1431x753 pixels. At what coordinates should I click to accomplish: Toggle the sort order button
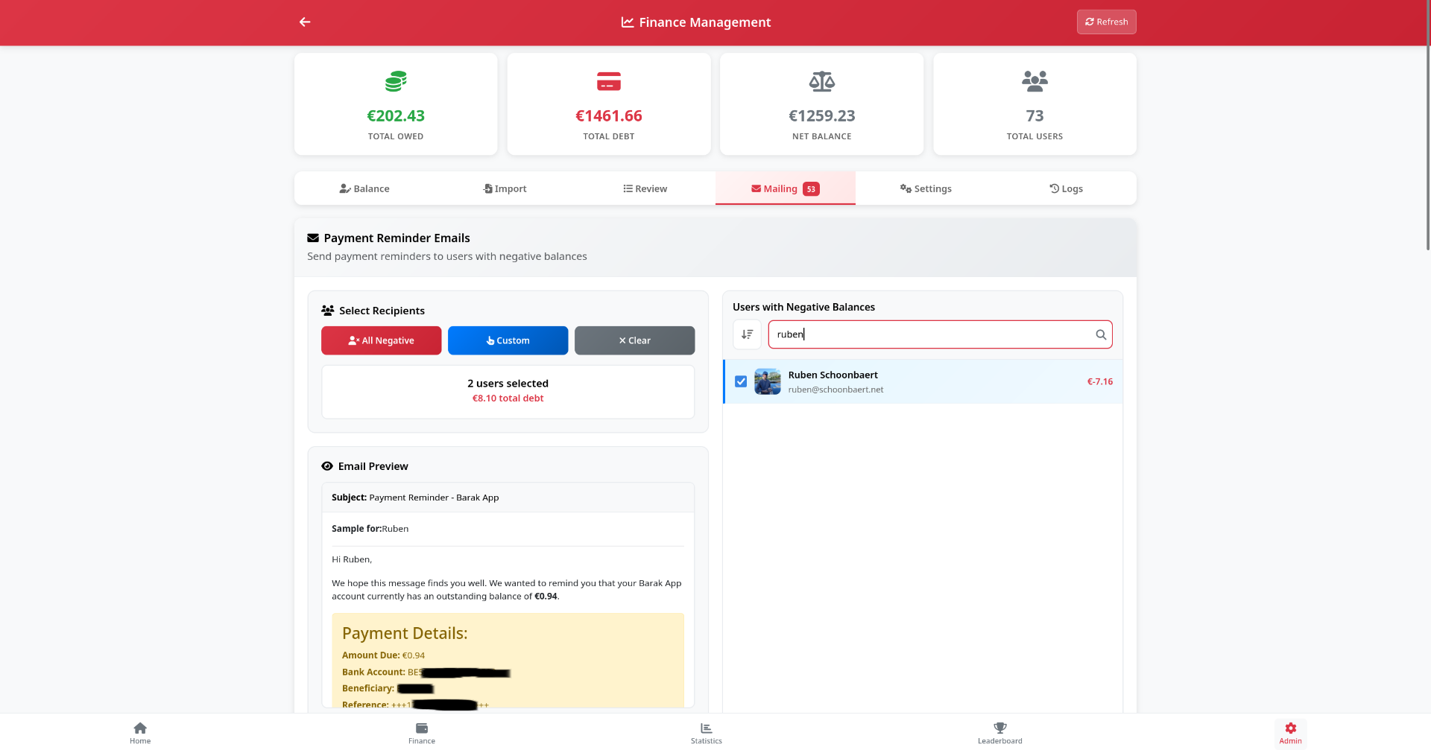(x=747, y=335)
